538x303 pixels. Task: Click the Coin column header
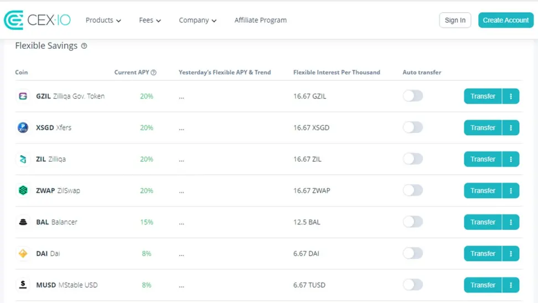pos(21,72)
